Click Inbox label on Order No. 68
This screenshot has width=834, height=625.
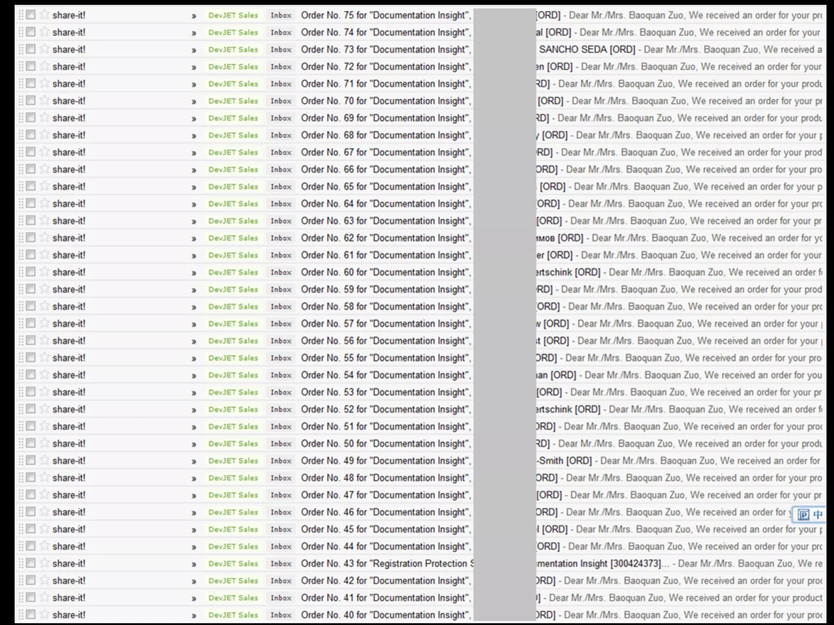[x=281, y=135]
